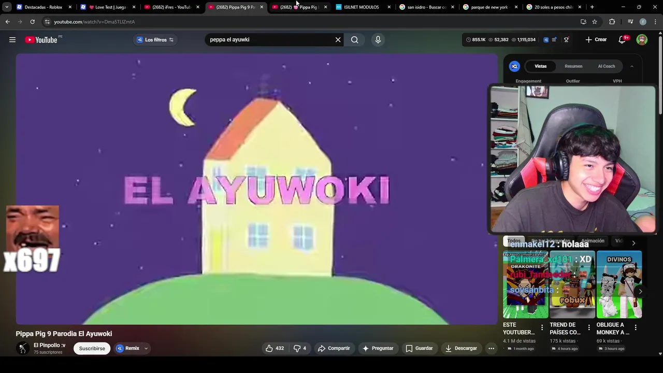This screenshot has width=663, height=373.
Task: Share video with Compartir
Action: [x=334, y=349]
